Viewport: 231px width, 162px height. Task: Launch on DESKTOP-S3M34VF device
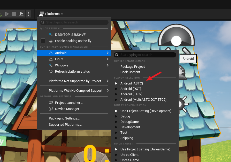(74, 35)
